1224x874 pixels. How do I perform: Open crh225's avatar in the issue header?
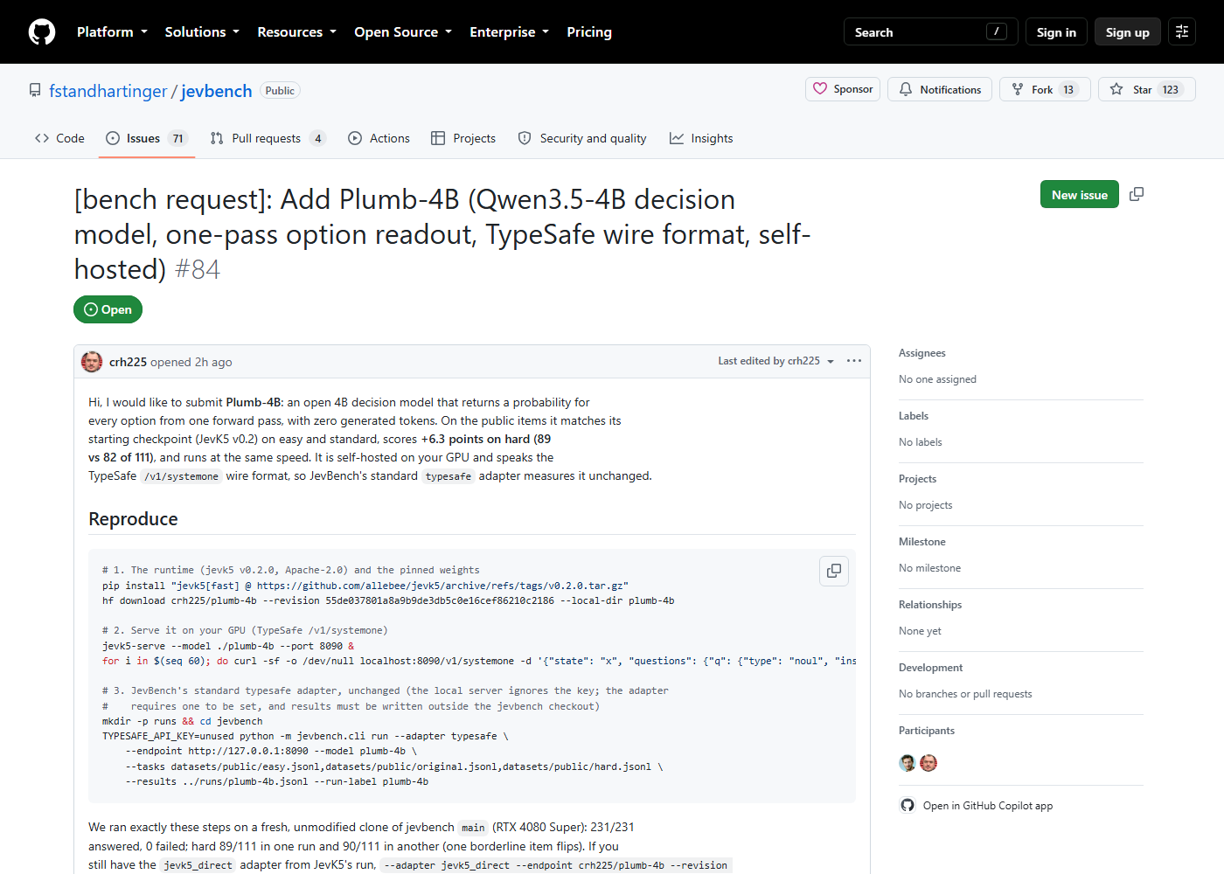(x=92, y=361)
